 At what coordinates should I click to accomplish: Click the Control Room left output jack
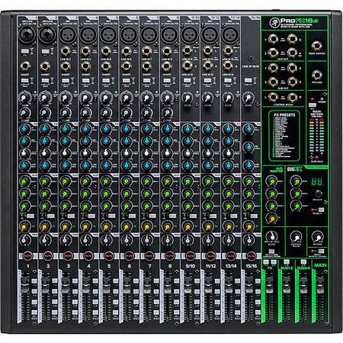(273, 98)
